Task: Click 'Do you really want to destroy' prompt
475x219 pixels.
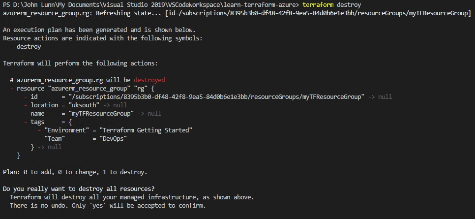Action: click(79, 189)
